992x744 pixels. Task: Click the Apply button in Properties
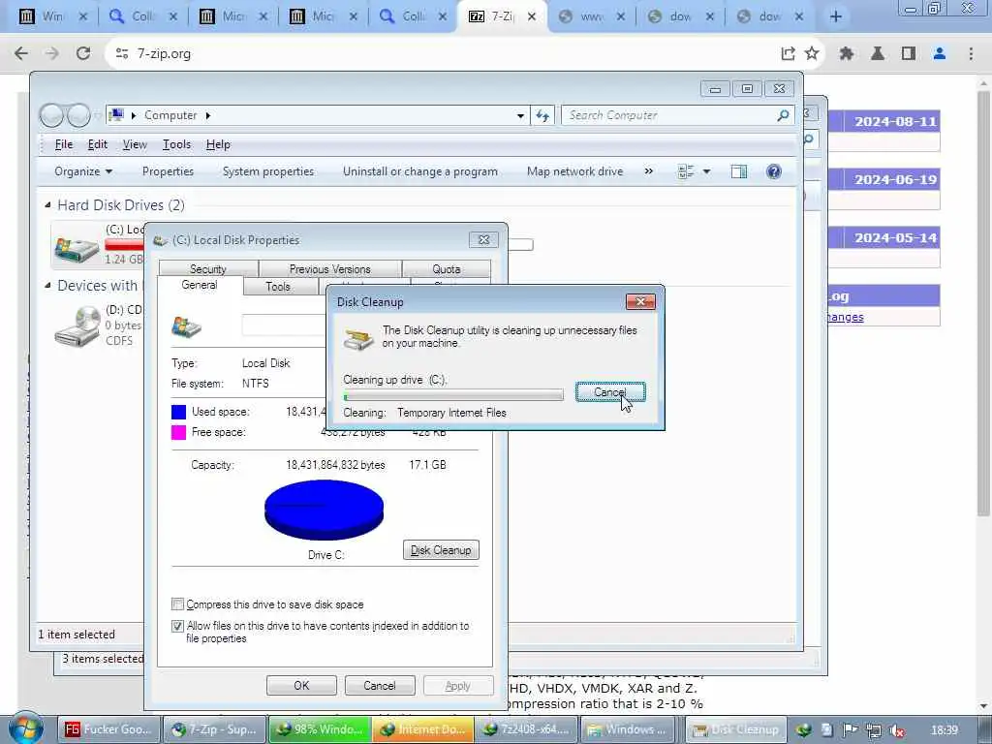pyautogui.click(x=458, y=686)
